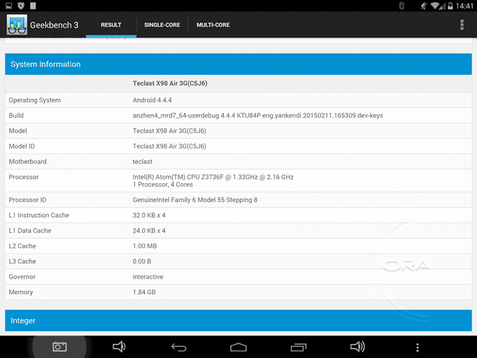Screen dimensions: 477x358
Task: Select the Model ID row's Teclast value
Action: pos(169,146)
